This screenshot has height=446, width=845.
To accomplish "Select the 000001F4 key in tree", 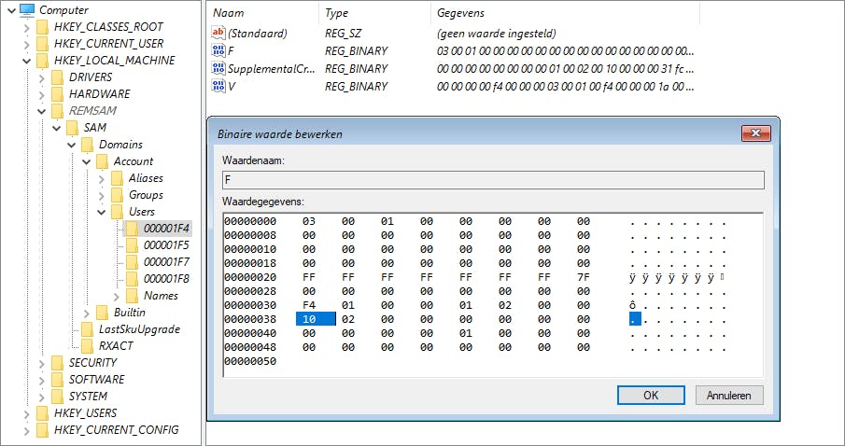I will click(x=166, y=229).
